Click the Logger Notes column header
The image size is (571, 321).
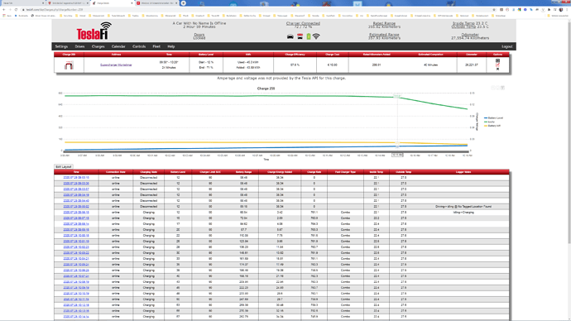click(463, 172)
